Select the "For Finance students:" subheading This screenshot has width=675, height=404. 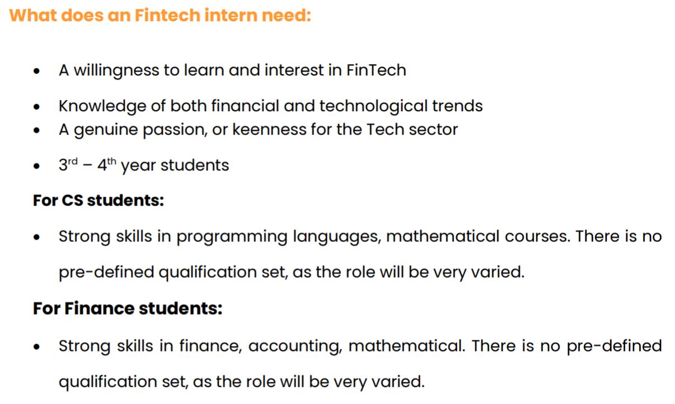click(x=128, y=308)
